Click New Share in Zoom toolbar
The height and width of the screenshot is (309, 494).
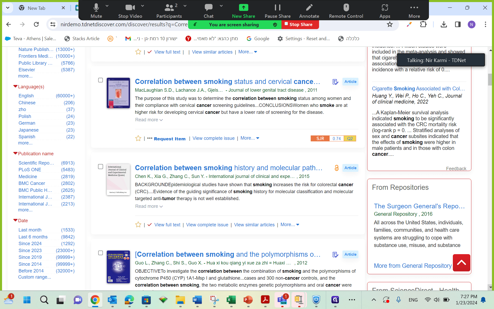(x=243, y=11)
